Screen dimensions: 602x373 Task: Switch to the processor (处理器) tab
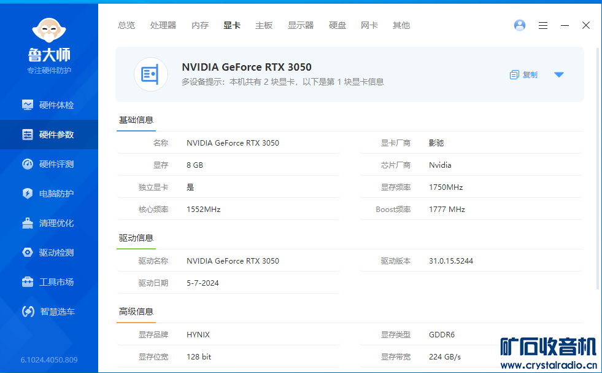[x=163, y=25]
